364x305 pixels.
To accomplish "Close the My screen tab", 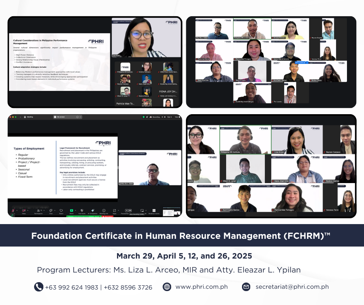I will [x=80, y=117].
